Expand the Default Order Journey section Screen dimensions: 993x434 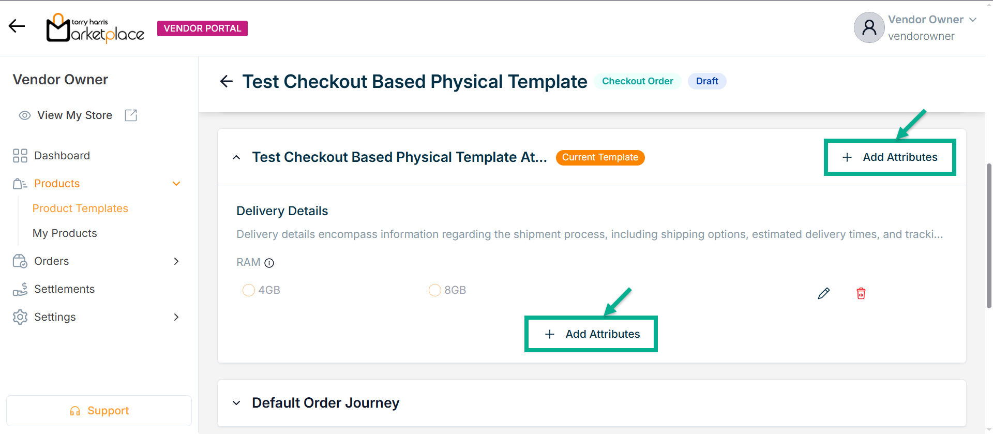tap(236, 403)
